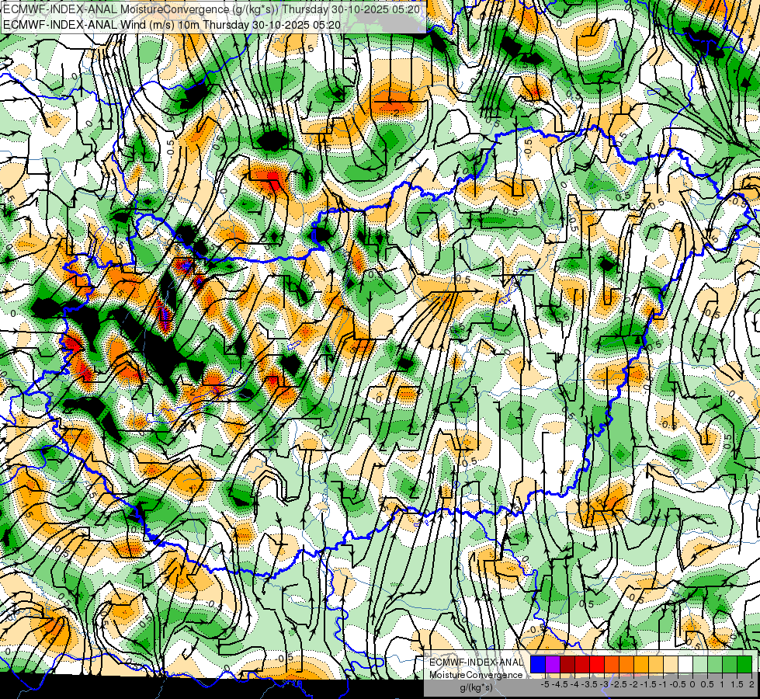The width and height of the screenshot is (760, 699).
Task: Click the -1.5 tick label on legend scale
Action: (648, 684)
